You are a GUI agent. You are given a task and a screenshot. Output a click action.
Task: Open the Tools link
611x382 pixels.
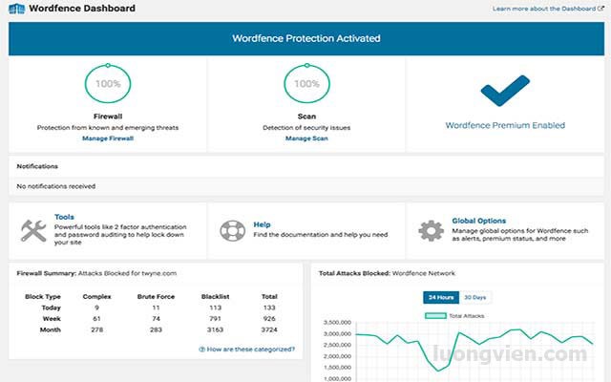click(64, 217)
